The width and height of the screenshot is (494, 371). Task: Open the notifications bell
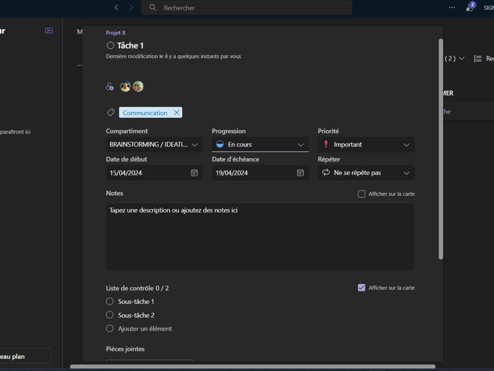(x=469, y=8)
